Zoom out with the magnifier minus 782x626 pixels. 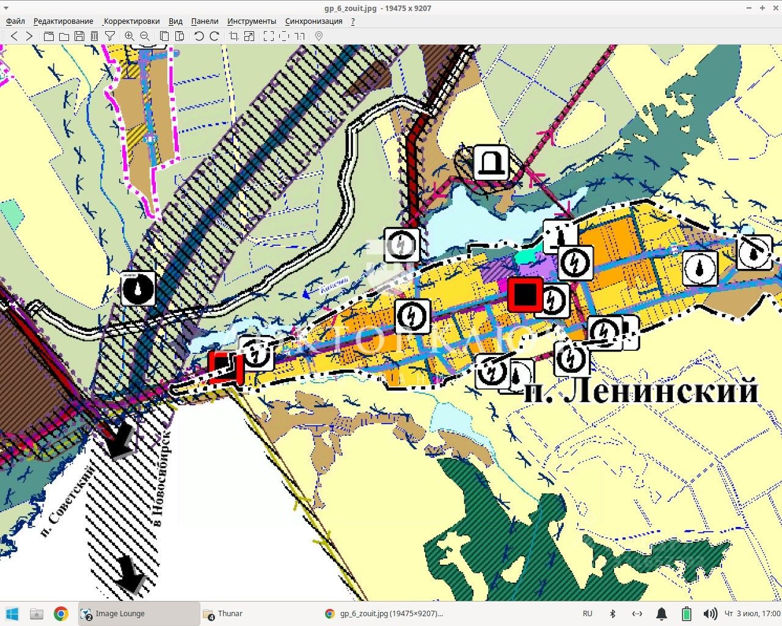click(145, 36)
